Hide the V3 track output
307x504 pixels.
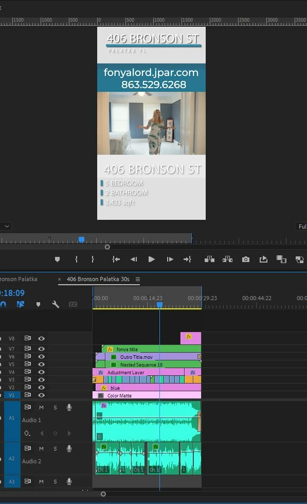(42, 379)
